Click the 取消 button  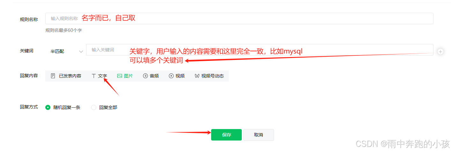pyautogui.click(x=259, y=135)
